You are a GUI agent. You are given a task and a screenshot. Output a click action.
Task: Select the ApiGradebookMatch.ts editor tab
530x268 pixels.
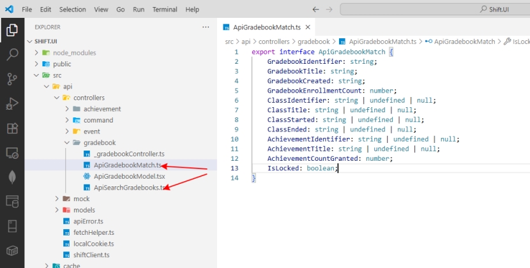[267, 27]
